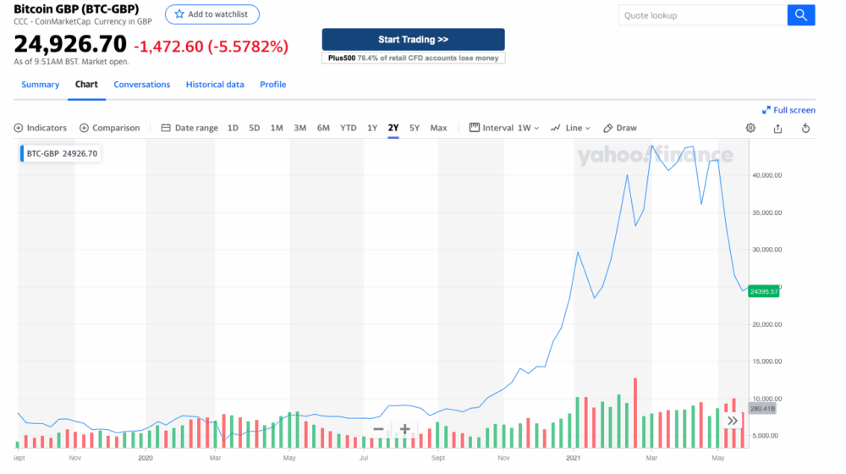Open chart settings gear icon
Viewport: 846px width, 474px height.
pyautogui.click(x=750, y=128)
